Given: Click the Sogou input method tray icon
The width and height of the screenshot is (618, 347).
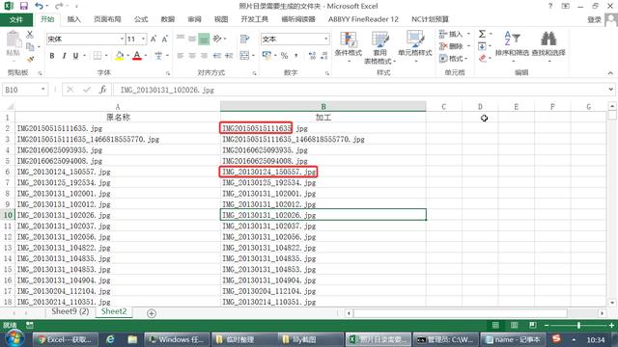Looking at the screenshot, I should pos(556,338).
